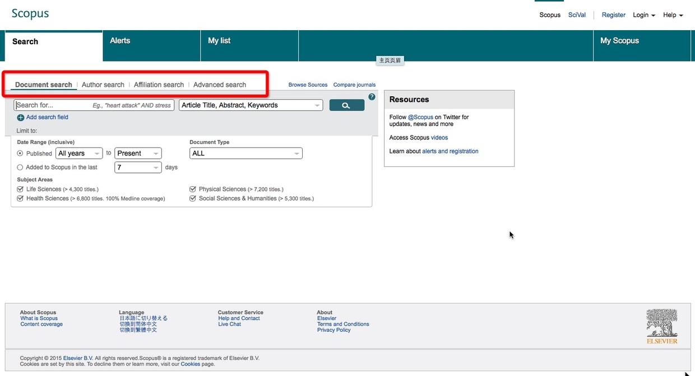Select the Published date range radio button
695x376 pixels.
20,153
